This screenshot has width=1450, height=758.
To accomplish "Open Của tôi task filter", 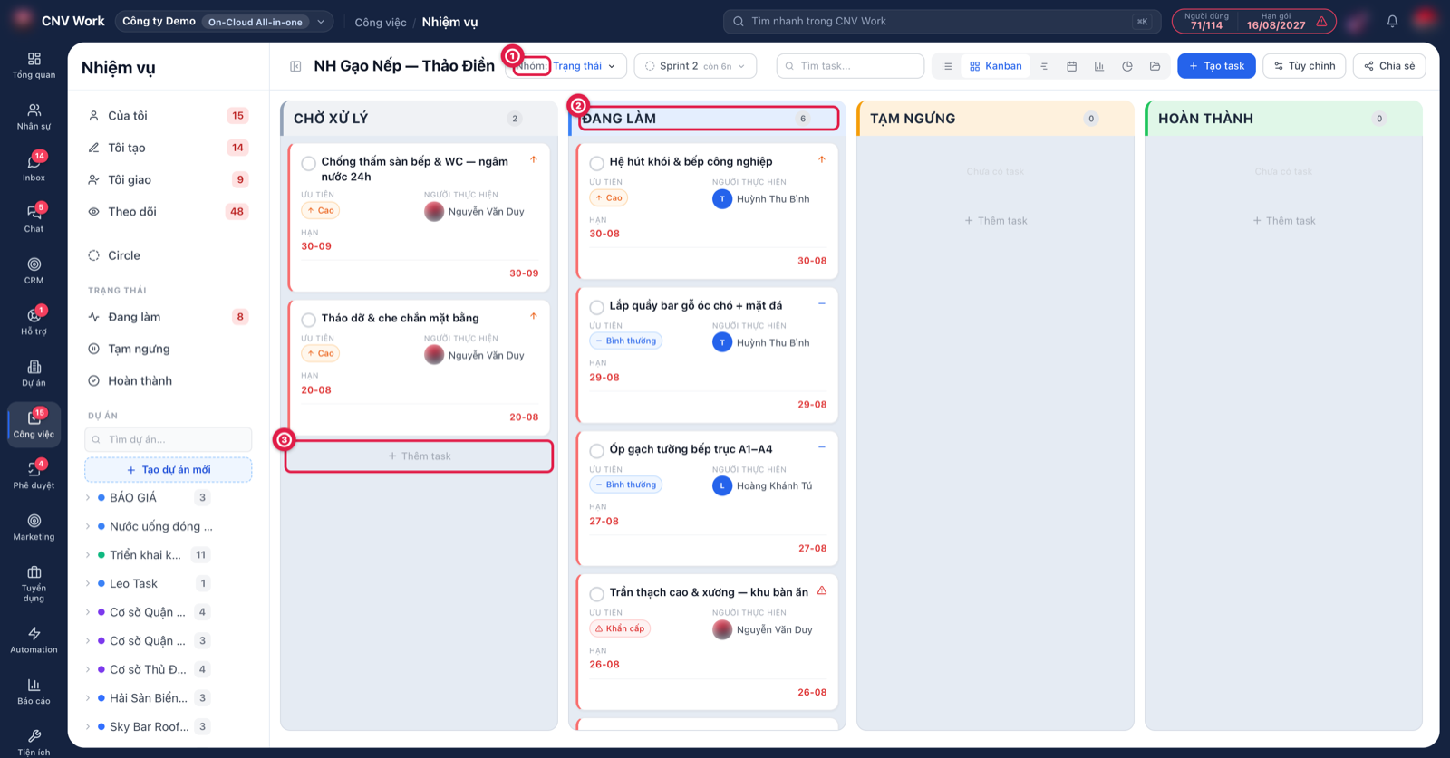I will (168, 116).
